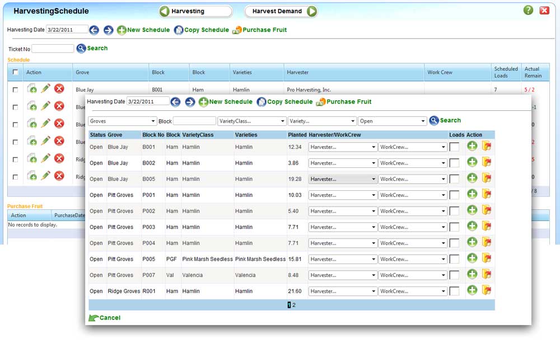Viewport: 560px width, 352px height.
Task: Open the Groves filter dropdown
Action: [123, 121]
